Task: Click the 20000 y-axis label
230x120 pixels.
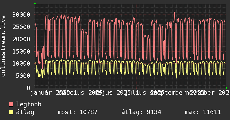Action: (21, 39)
